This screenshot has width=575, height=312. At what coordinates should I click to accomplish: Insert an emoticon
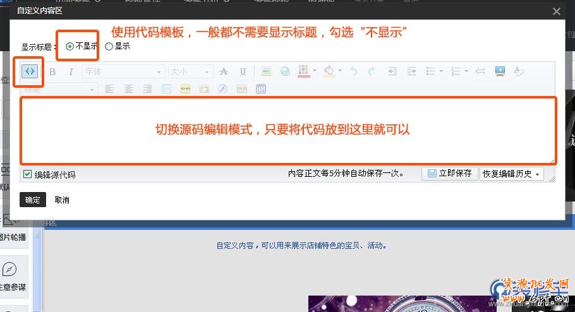tap(186, 89)
